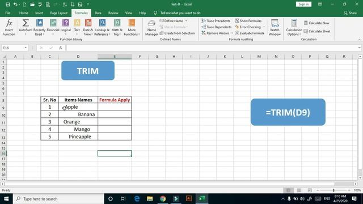This screenshot has width=363, height=204.
Task: Open the Insert Function fx ribbon button
Action: [9, 28]
